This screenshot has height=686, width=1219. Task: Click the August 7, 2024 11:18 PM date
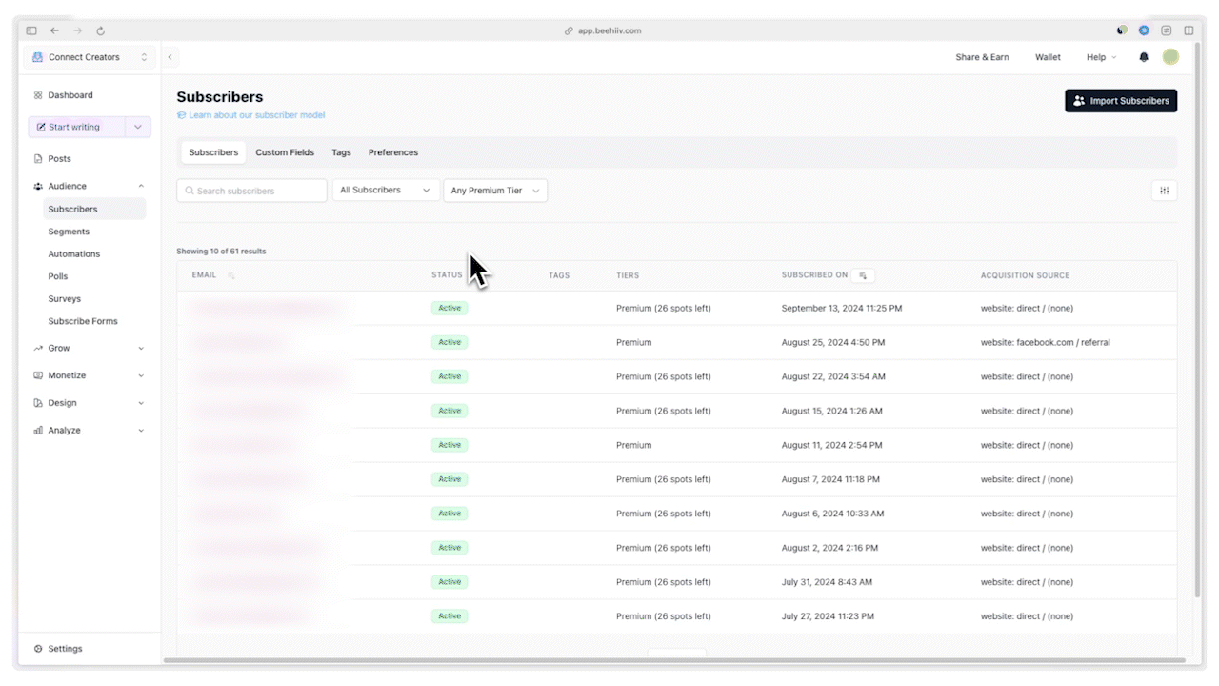coord(830,480)
